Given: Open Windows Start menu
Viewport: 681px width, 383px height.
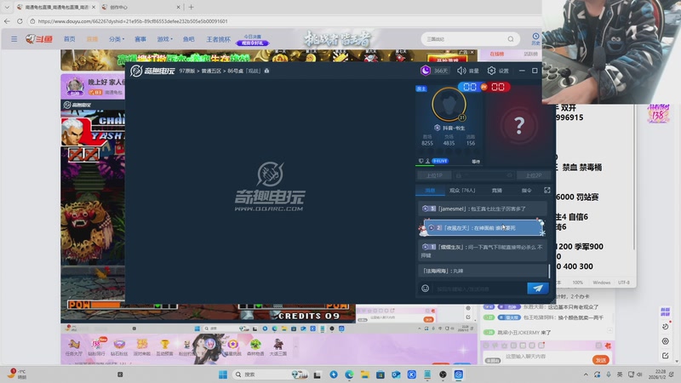Looking at the screenshot, I should 223,374.
